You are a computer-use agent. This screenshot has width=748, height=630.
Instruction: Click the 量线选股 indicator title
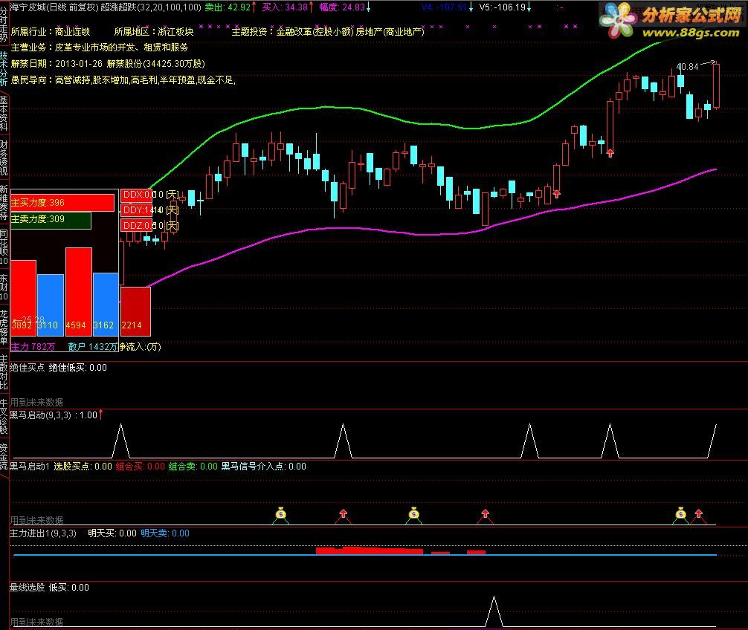pyautogui.click(x=28, y=587)
